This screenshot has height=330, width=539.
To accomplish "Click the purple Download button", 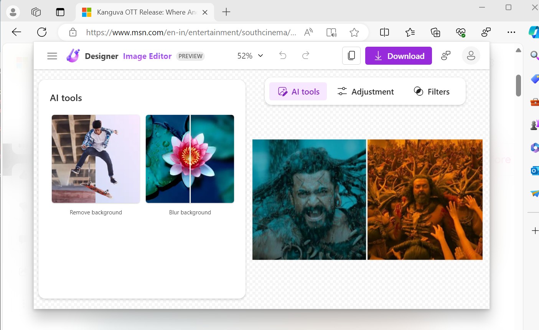I will pyautogui.click(x=399, y=56).
